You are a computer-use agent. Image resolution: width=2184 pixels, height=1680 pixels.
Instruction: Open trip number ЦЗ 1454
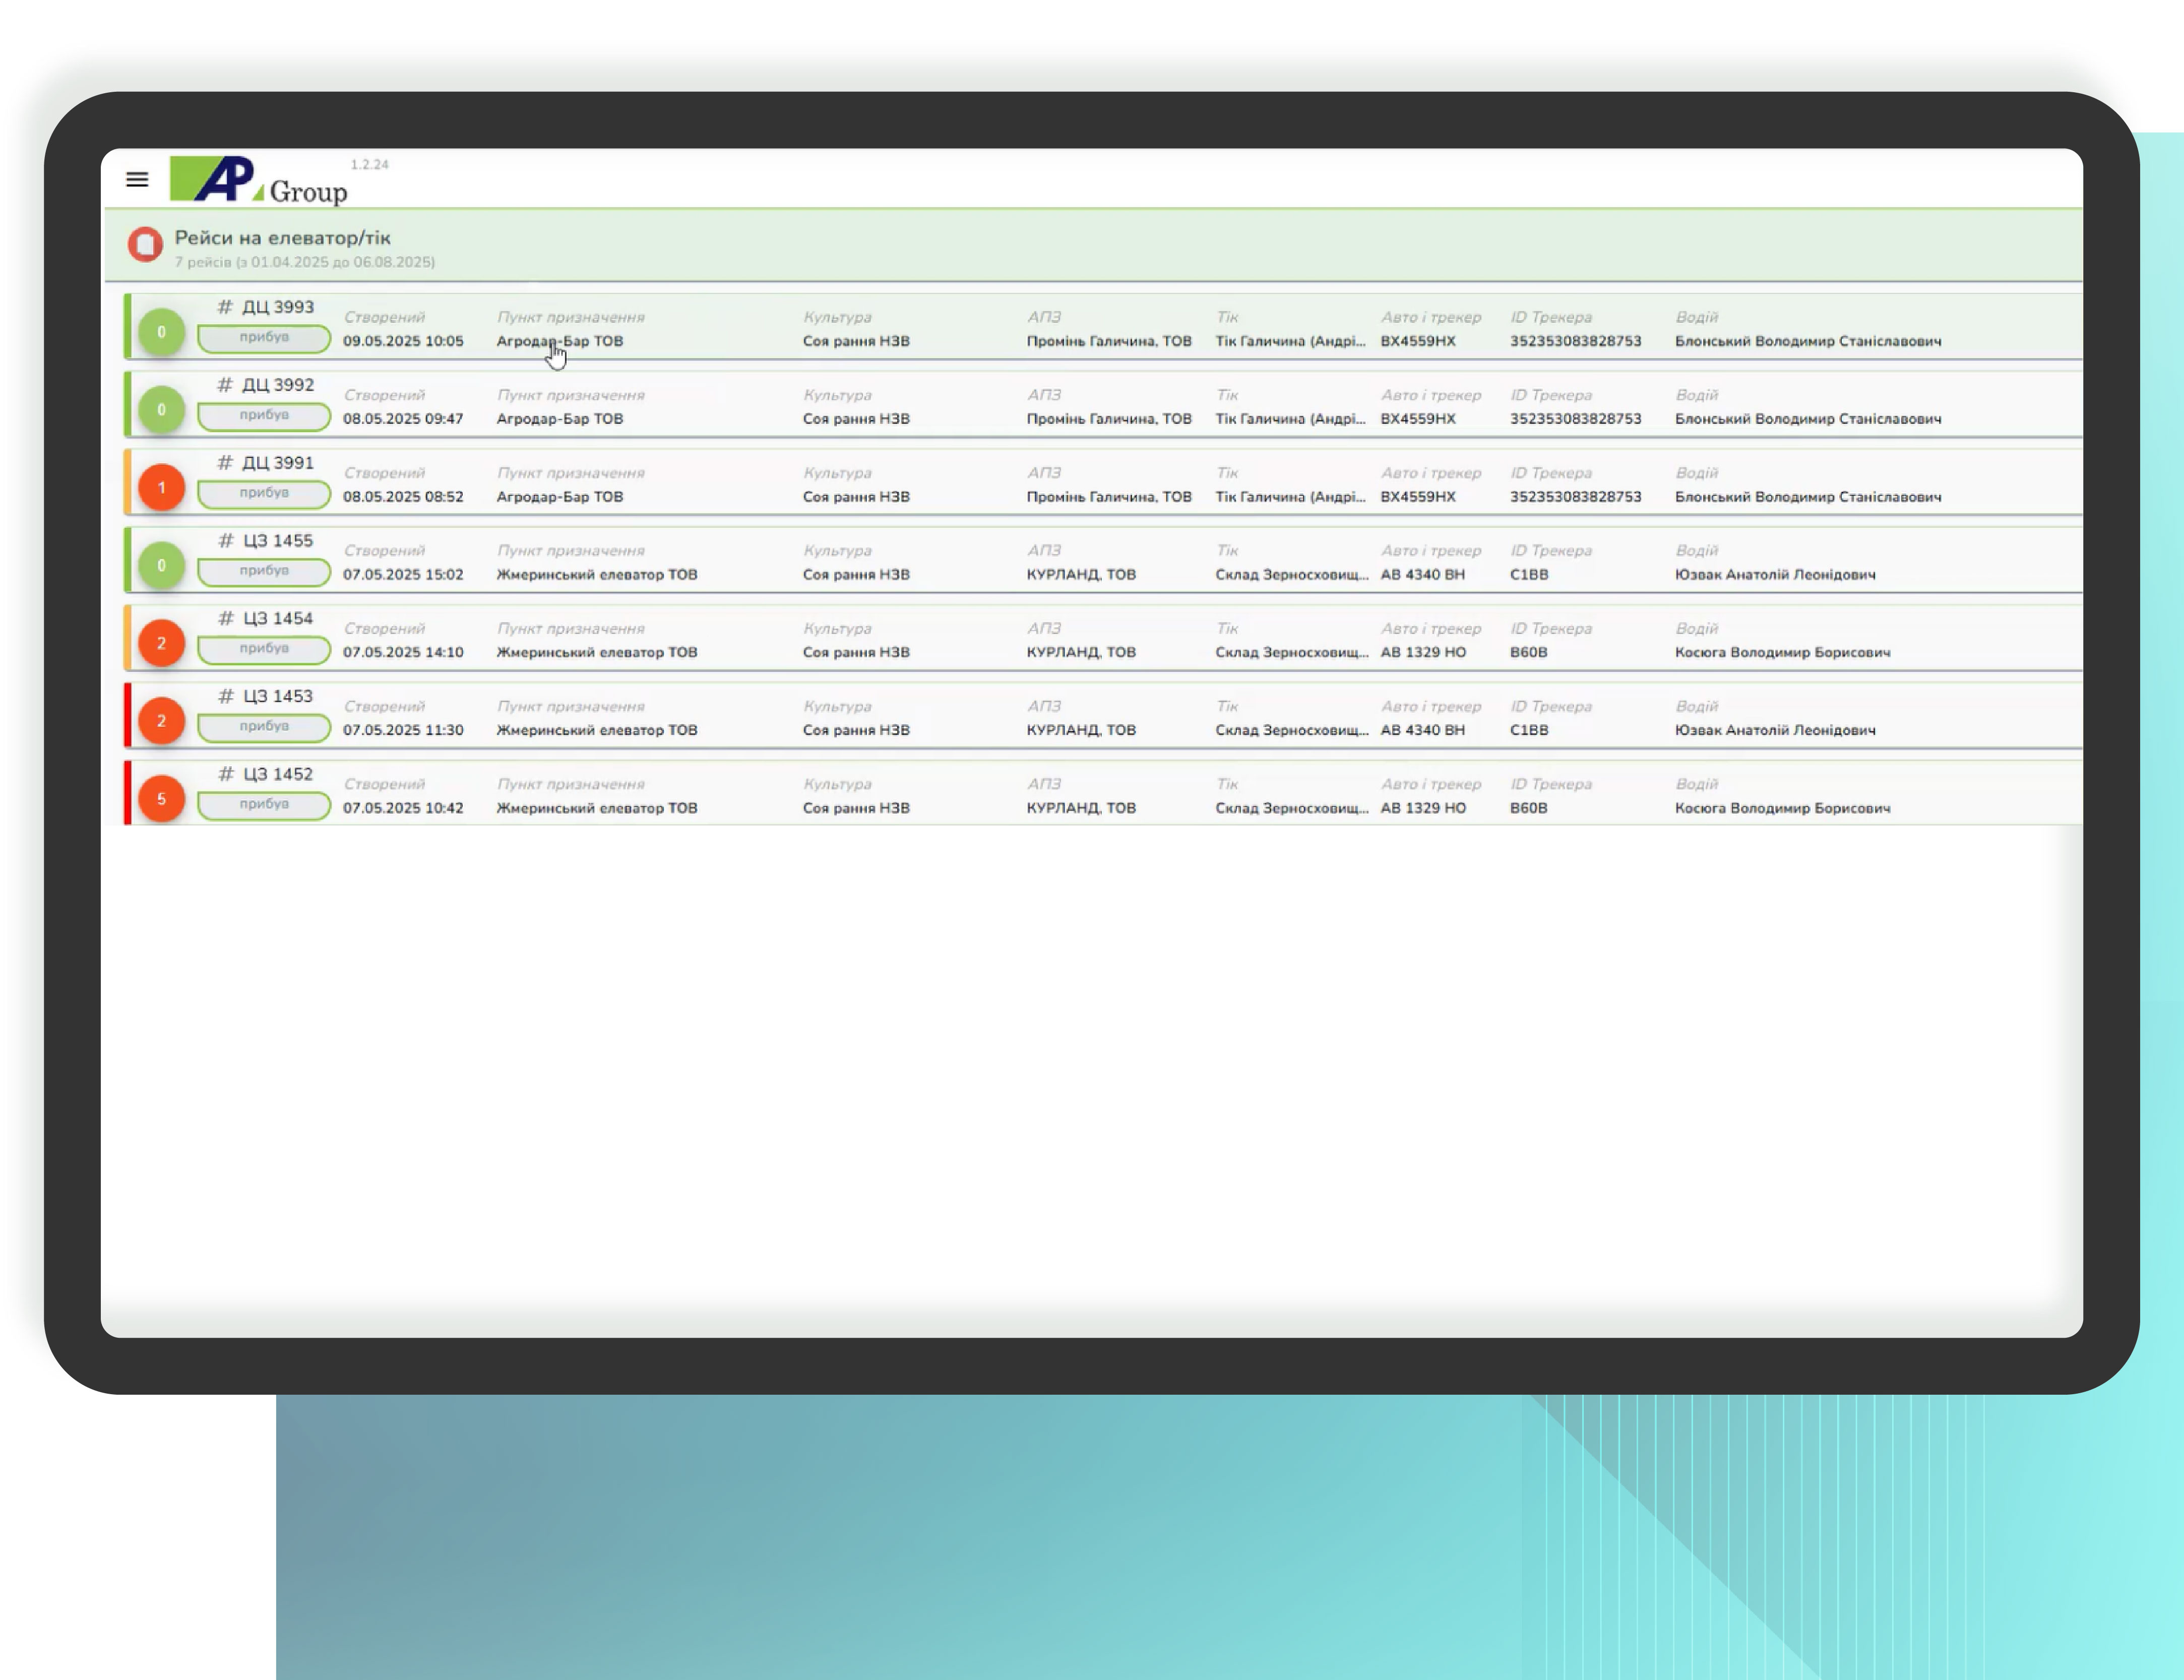(277, 619)
